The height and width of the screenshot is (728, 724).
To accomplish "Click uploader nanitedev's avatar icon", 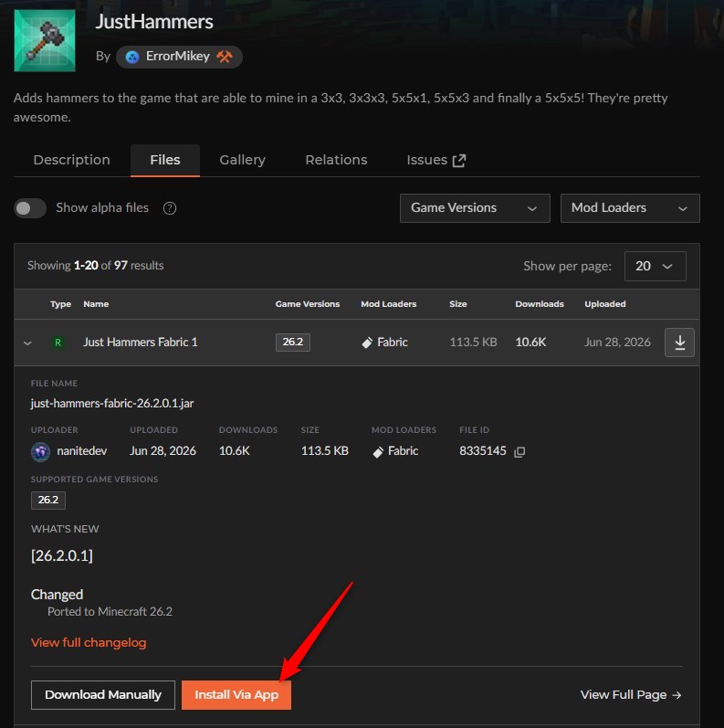I will click(40, 452).
